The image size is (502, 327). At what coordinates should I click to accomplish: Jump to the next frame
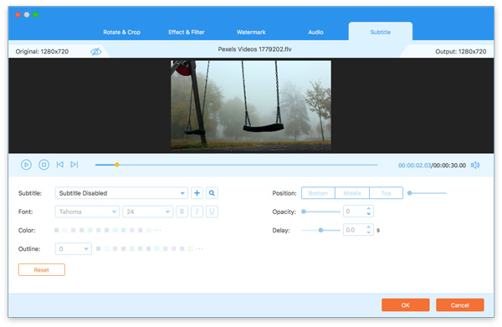[74, 165]
